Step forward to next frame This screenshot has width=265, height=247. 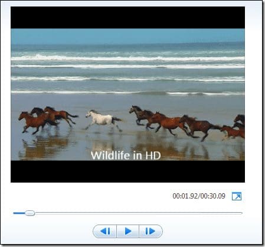151,231
